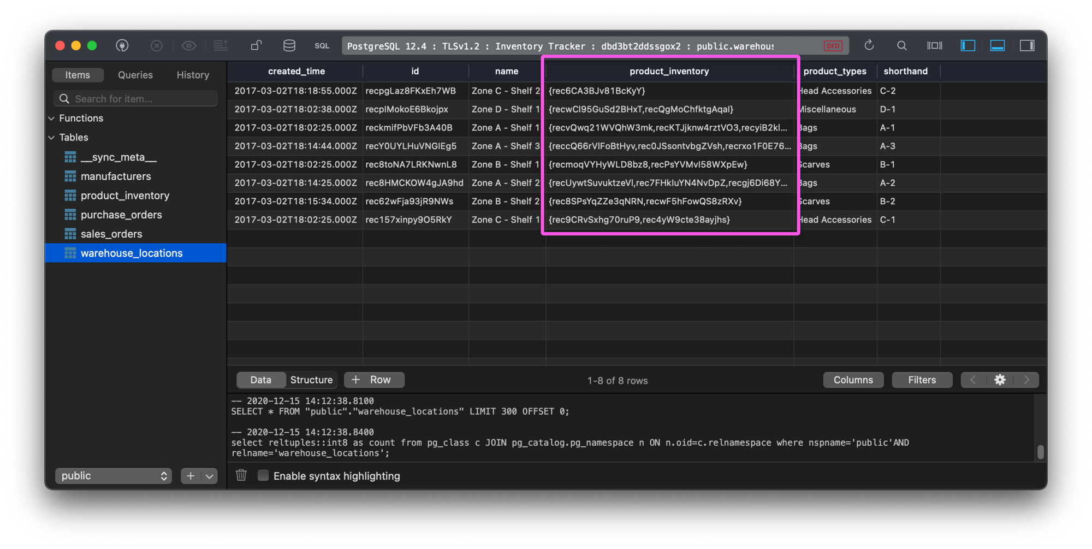The width and height of the screenshot is (1092, 549).
Task: Select cell with shorthand D-1
Action: click(909, 109)
